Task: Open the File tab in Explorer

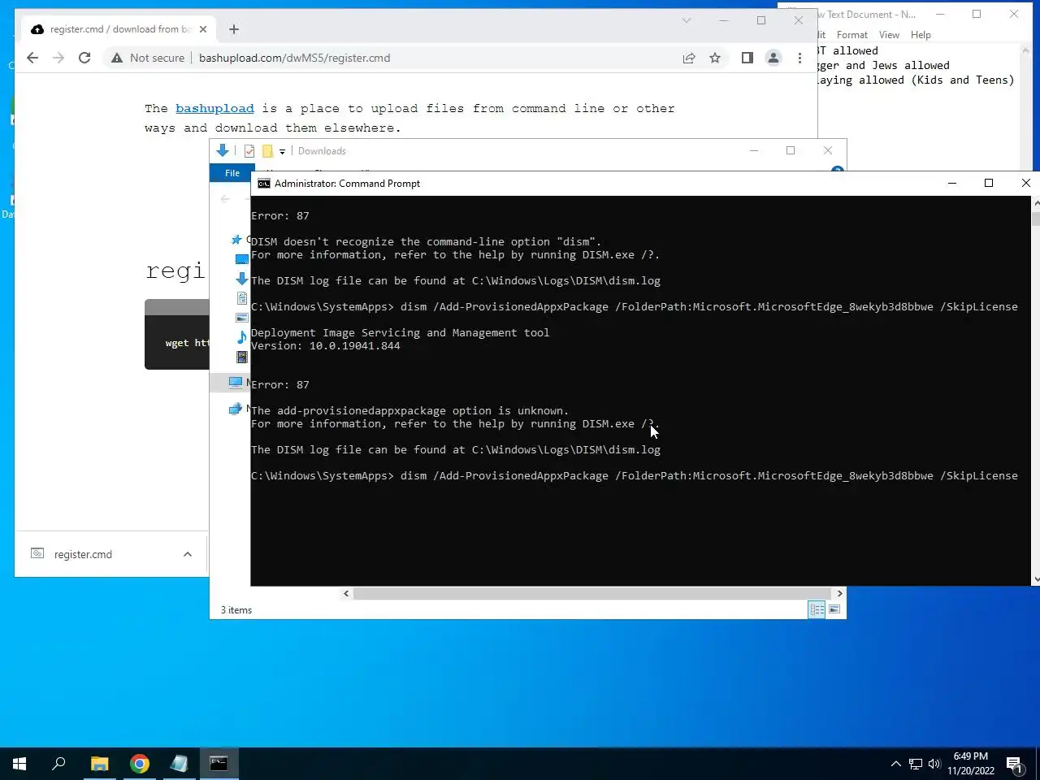Action: pyautogui.click(x=232, y=173)
